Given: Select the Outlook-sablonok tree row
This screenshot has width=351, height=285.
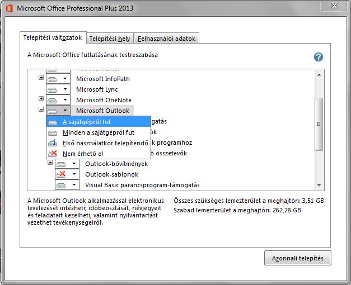Looking at the screenshot, I should 112,174.
